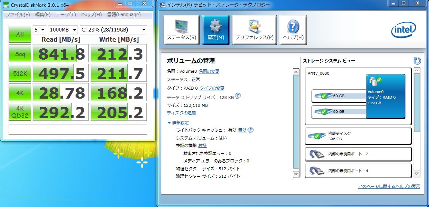Open the C: drive selection dropdown
Viewport: 429px width, 207px height.
113,30
